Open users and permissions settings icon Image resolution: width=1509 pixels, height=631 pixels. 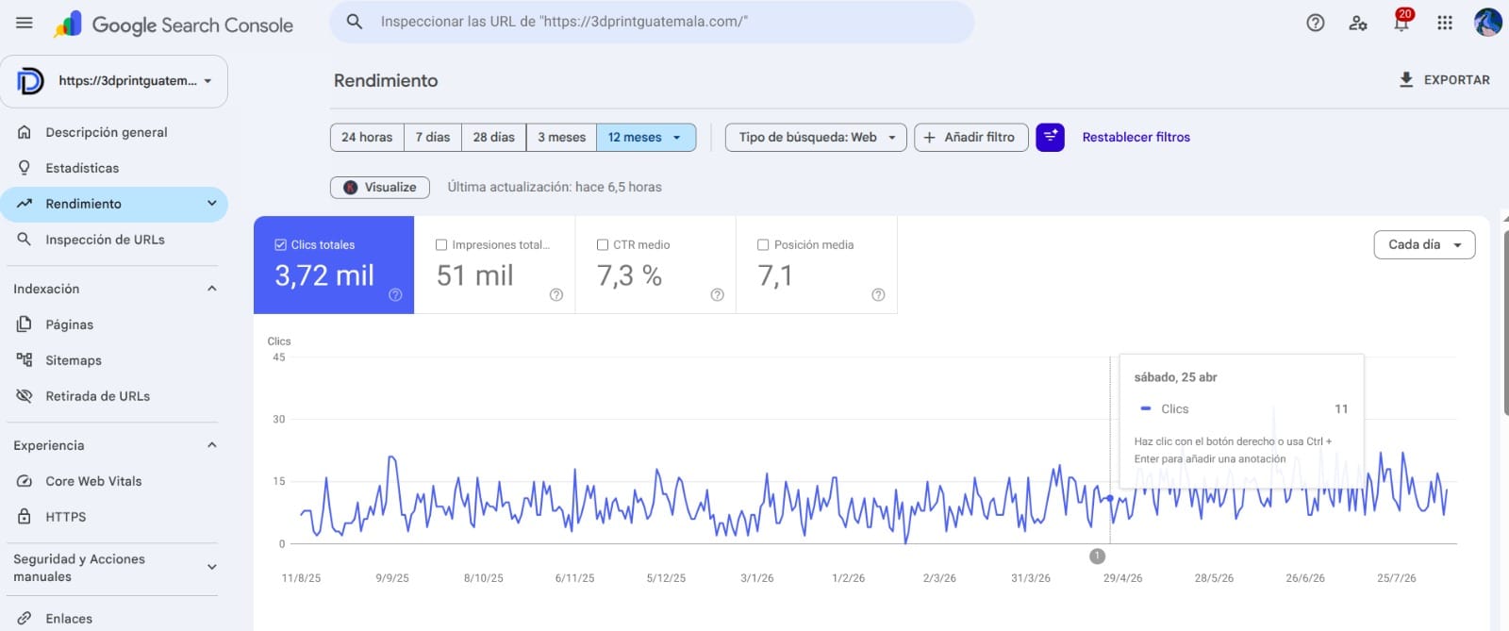1358,23
